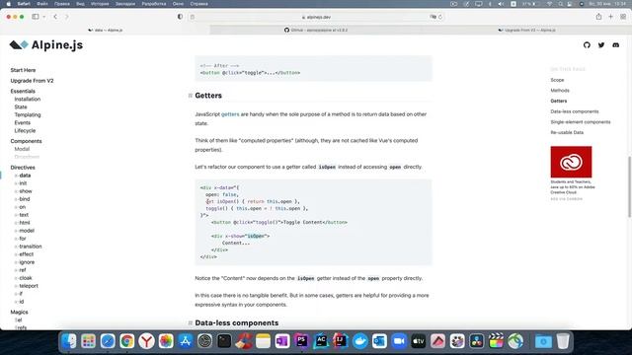Click the translate icon in address bar
632x355 pixels.
pos(433,17)
